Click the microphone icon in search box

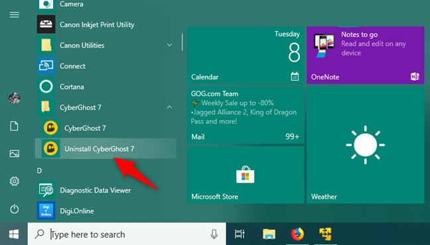(214, 234)
